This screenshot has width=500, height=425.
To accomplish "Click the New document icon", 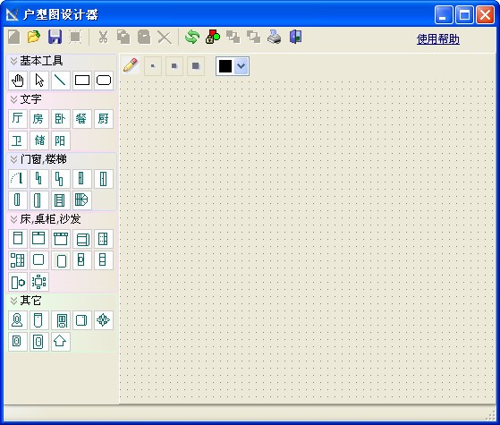I will tap(13, 37).
